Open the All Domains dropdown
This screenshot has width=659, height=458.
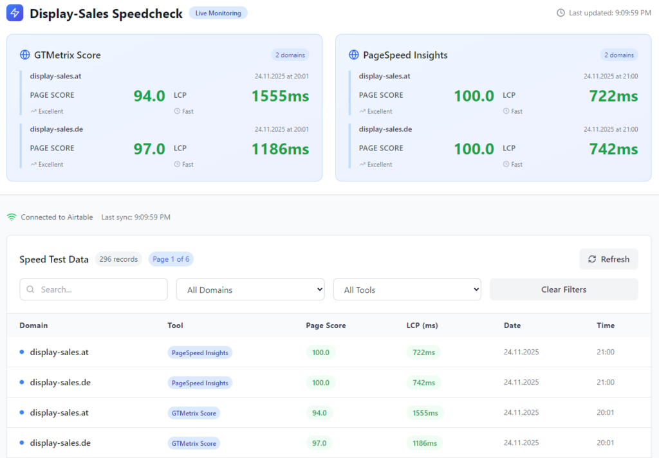[250, 289]
